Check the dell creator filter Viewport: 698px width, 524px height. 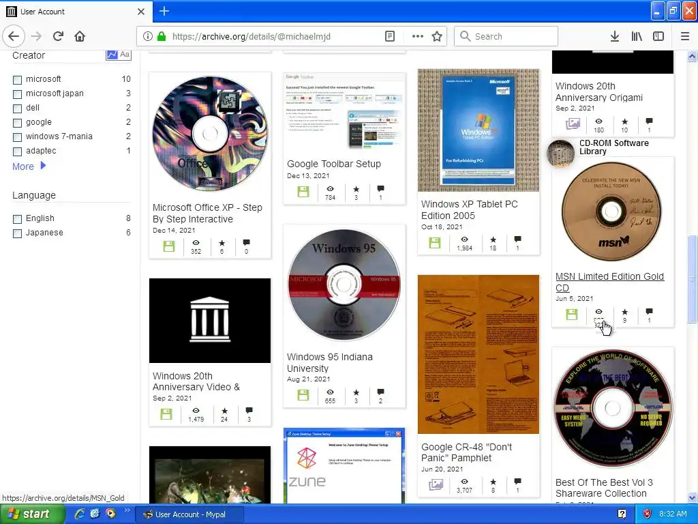17,108
